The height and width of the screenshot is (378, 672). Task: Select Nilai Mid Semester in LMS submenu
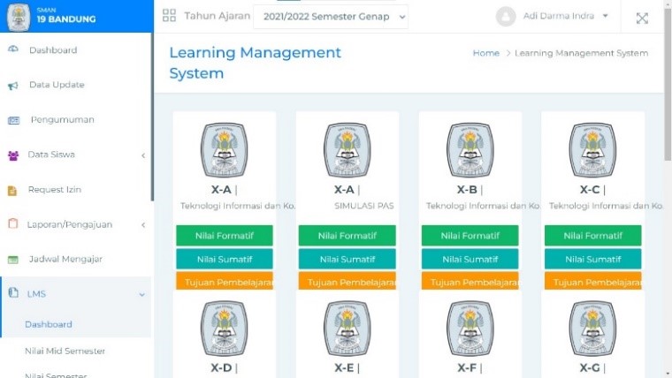click(65, 351)
